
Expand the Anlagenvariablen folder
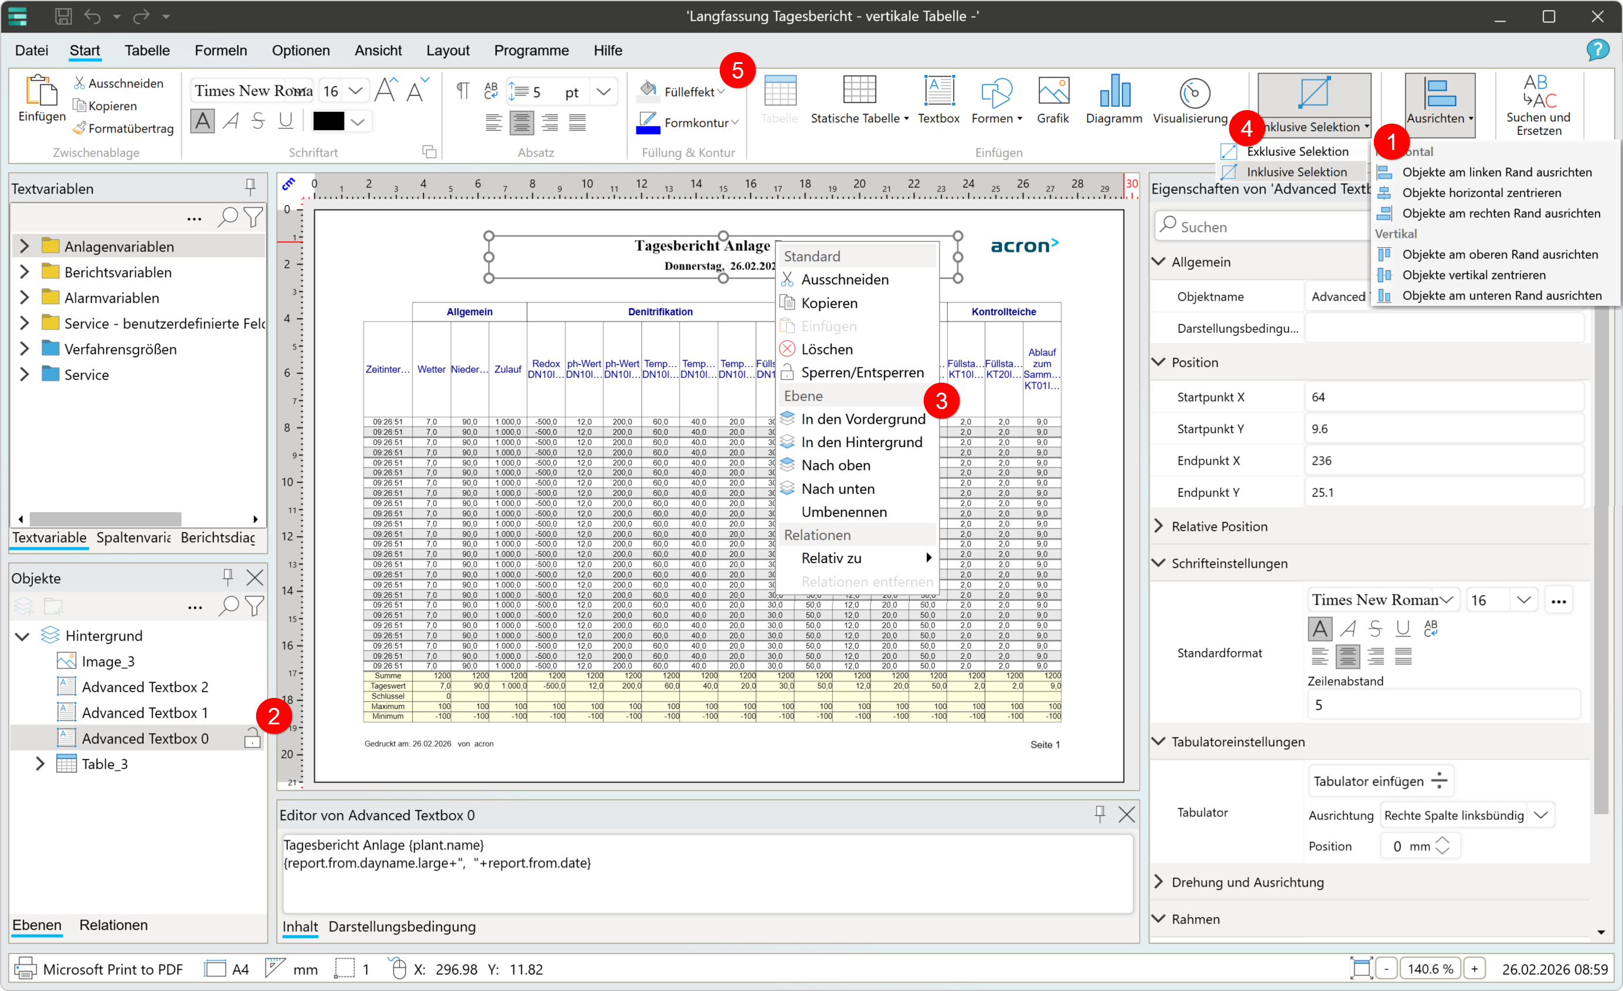[25, 246]
